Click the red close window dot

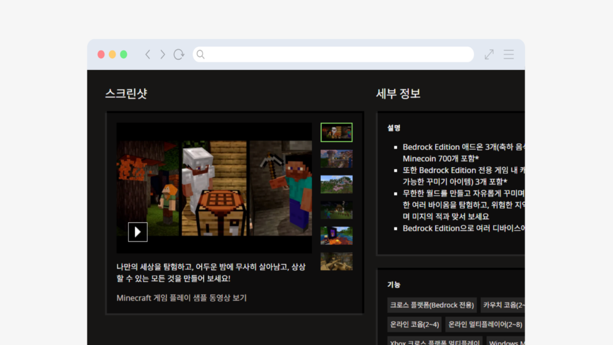click(101, 55)
